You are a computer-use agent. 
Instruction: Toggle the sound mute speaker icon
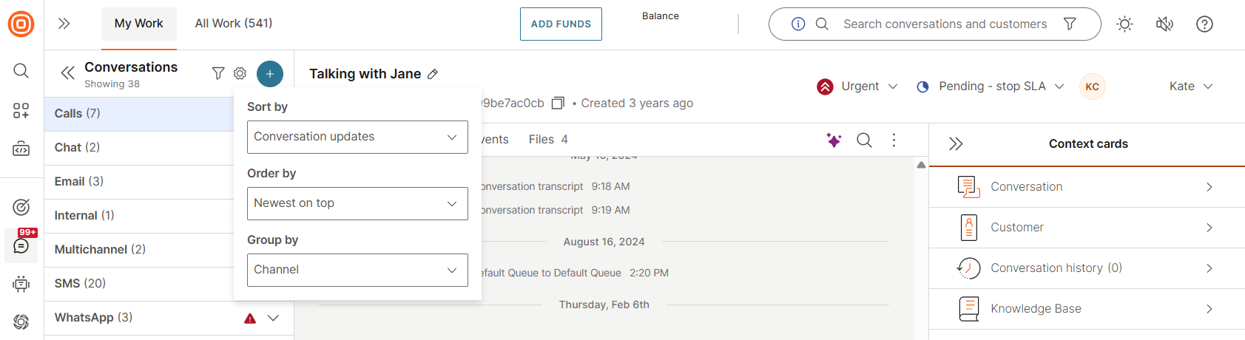(1164, 24)
